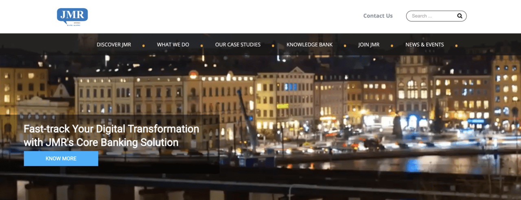Click the JMR logo in header

(x=72, y=17)
